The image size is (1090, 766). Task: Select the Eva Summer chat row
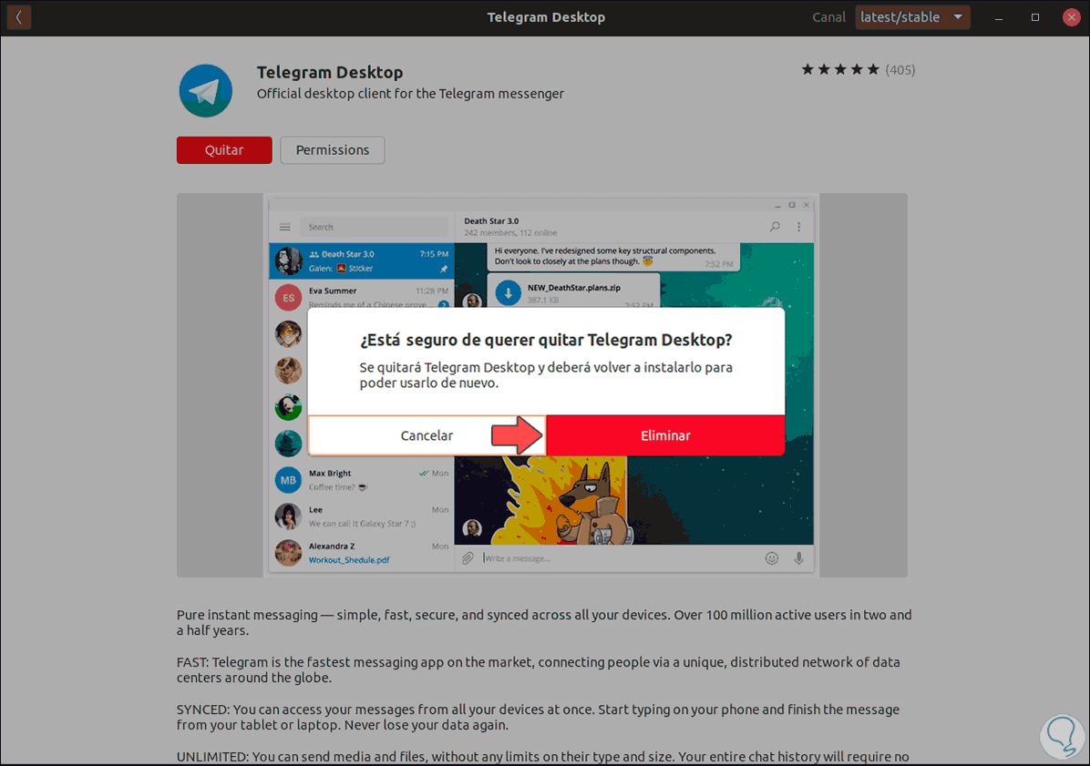click(362, 297)
